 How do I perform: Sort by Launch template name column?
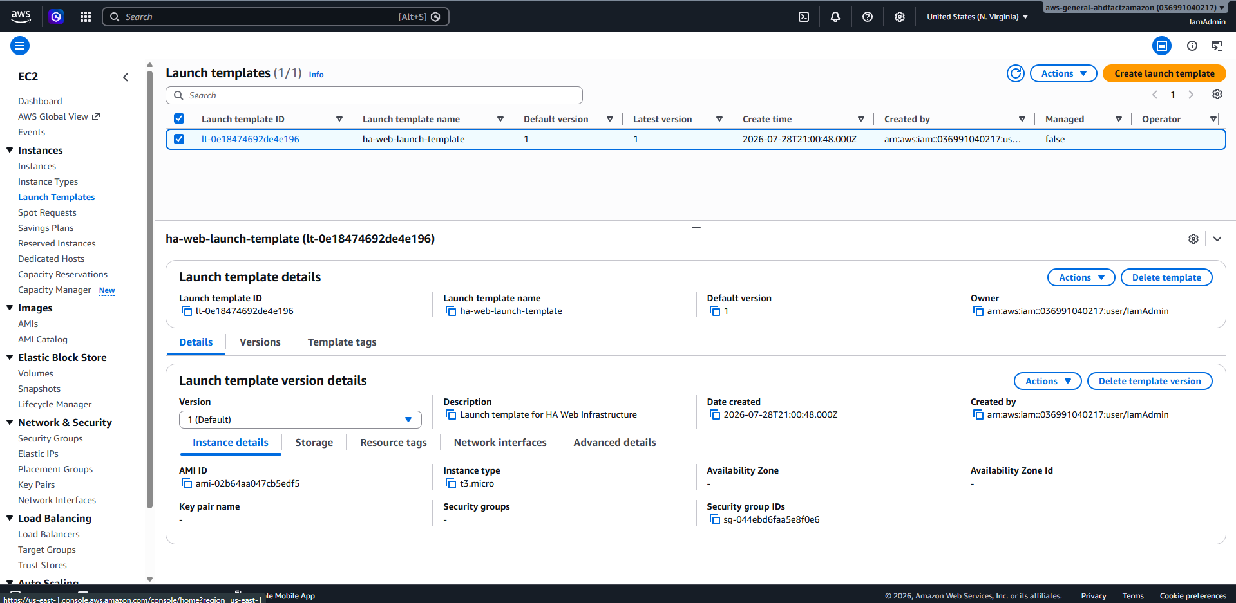click(x=411, y=119)
